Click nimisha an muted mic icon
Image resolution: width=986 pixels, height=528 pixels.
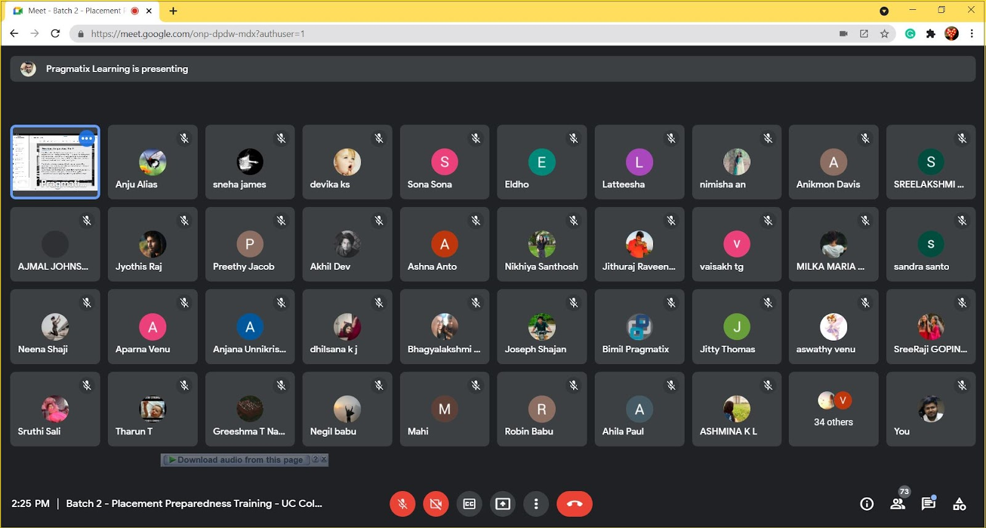coord(768,139)
